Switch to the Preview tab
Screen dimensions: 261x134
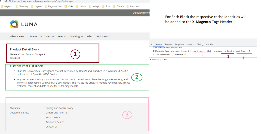pos(168,44)
